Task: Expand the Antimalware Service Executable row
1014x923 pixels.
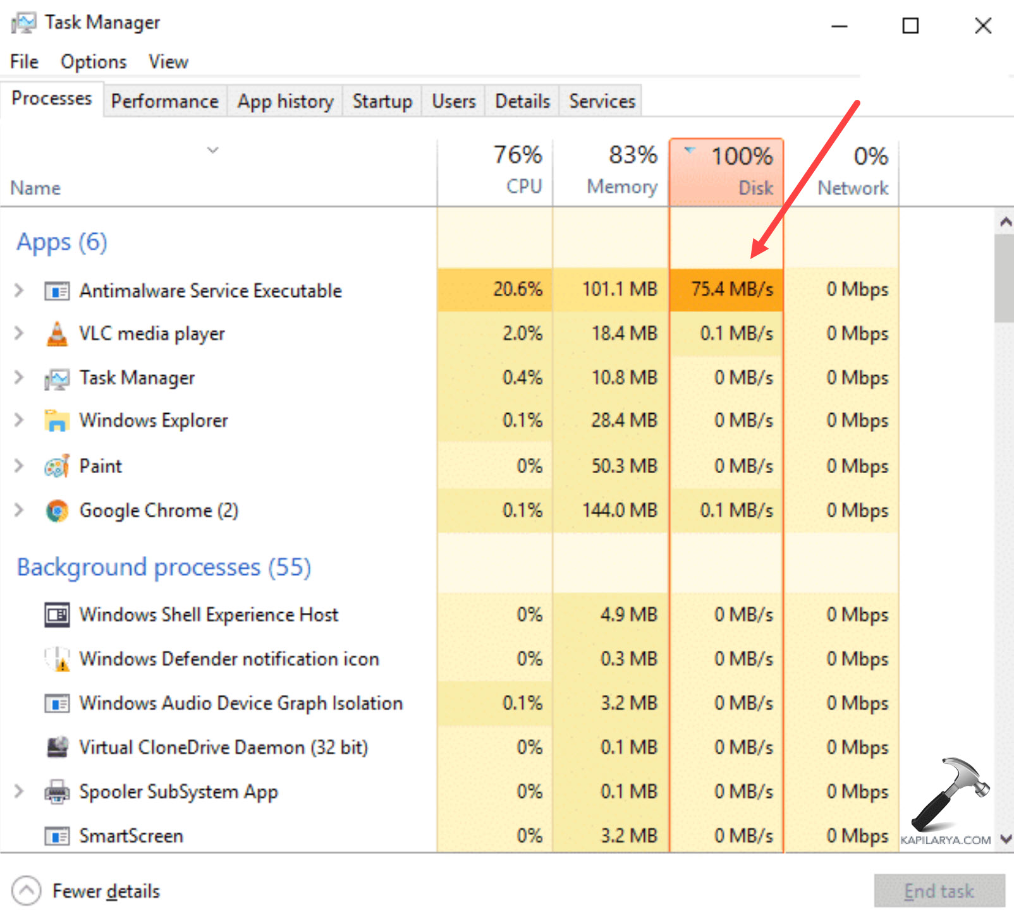Action: pyautogui.click(x=19, y=291)
